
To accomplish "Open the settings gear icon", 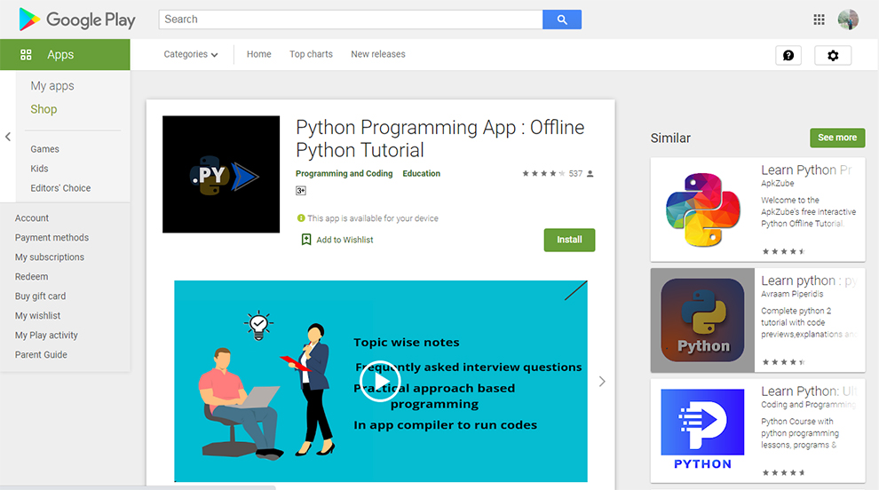I will pos(833,55).
